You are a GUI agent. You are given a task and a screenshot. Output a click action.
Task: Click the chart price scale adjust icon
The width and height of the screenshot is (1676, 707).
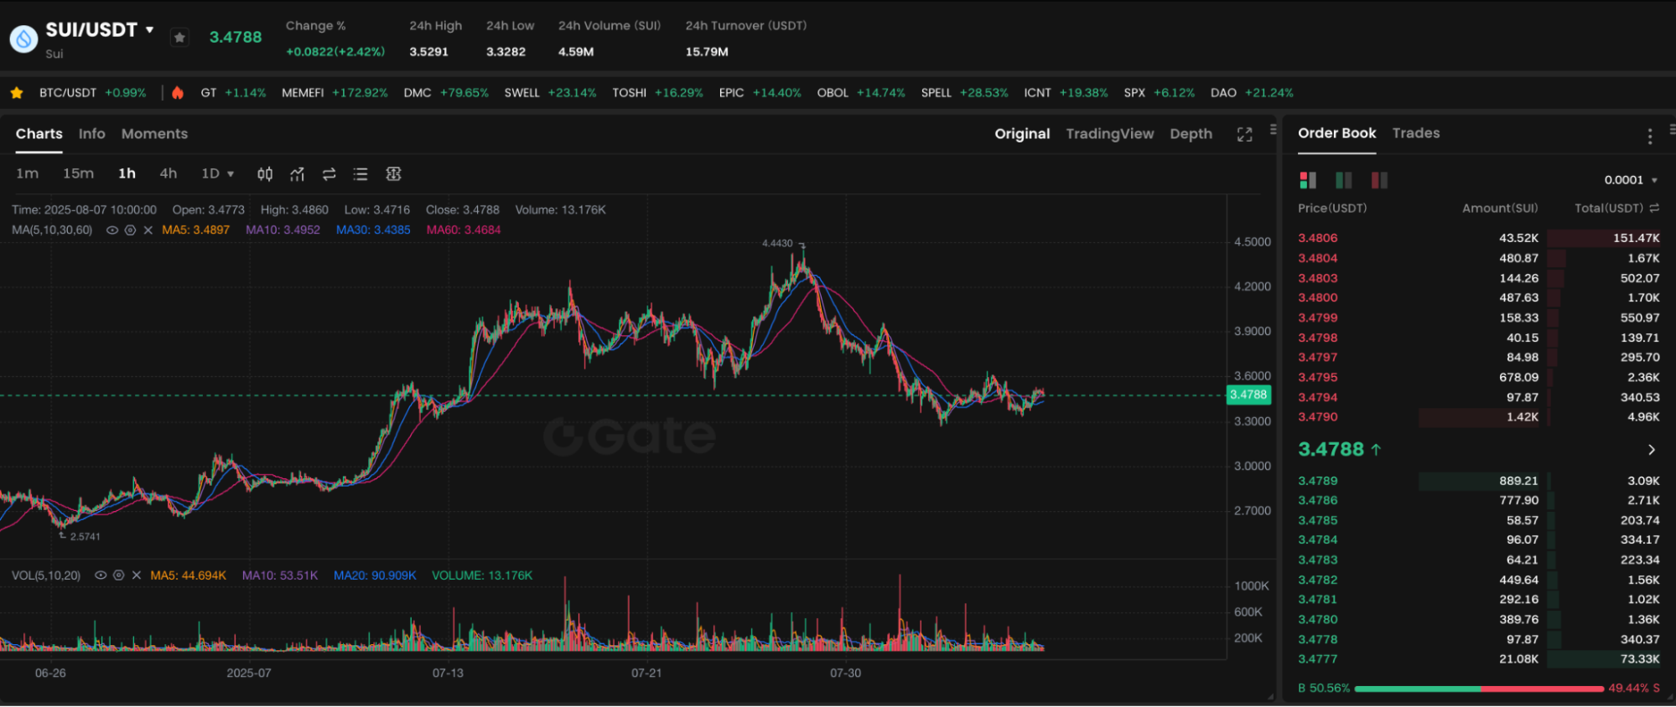click(x=393, y=174)
